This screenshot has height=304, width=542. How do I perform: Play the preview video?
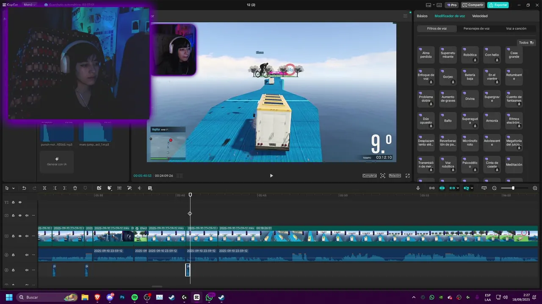(x=271, y=176)
